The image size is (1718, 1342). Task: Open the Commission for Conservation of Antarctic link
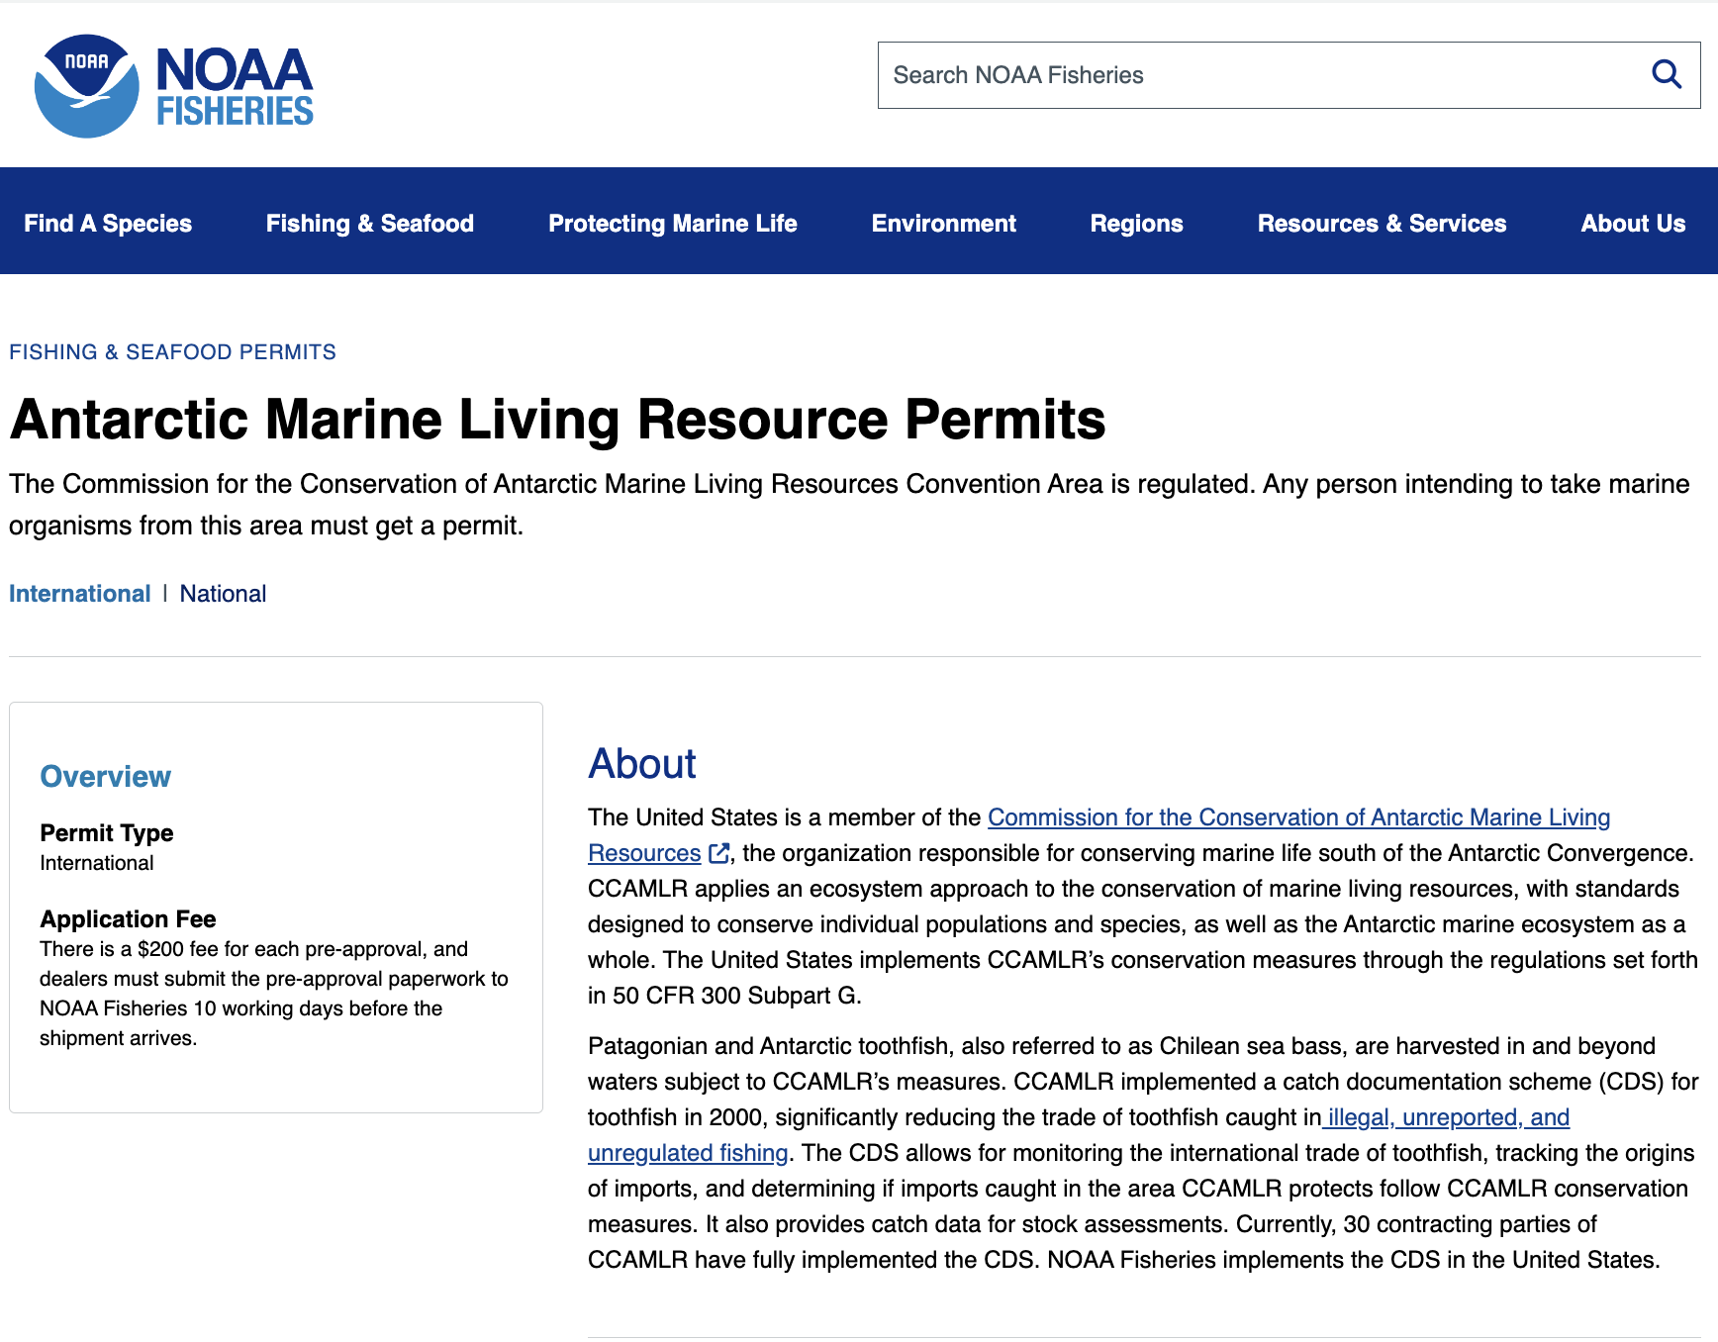point(1297,817)
